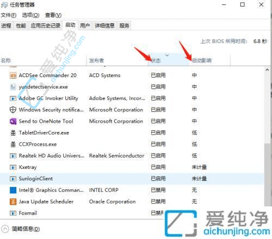The image size is (272, 239).
Task: Switch to the 进程 tab
Action: tap(6, 26)
